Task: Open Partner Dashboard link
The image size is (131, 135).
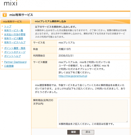Action: 15,62
